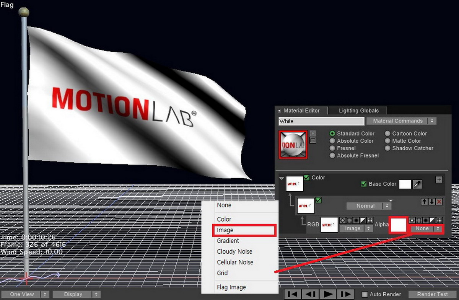Screen dimensions: 459x300
Task: Choose Cellular Noise from the popup menu
Action: (x=235, y=262)
